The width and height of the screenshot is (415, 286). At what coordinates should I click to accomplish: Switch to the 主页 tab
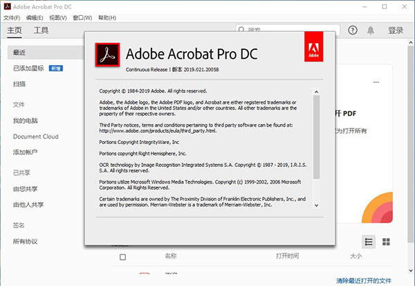coord(15,30)
